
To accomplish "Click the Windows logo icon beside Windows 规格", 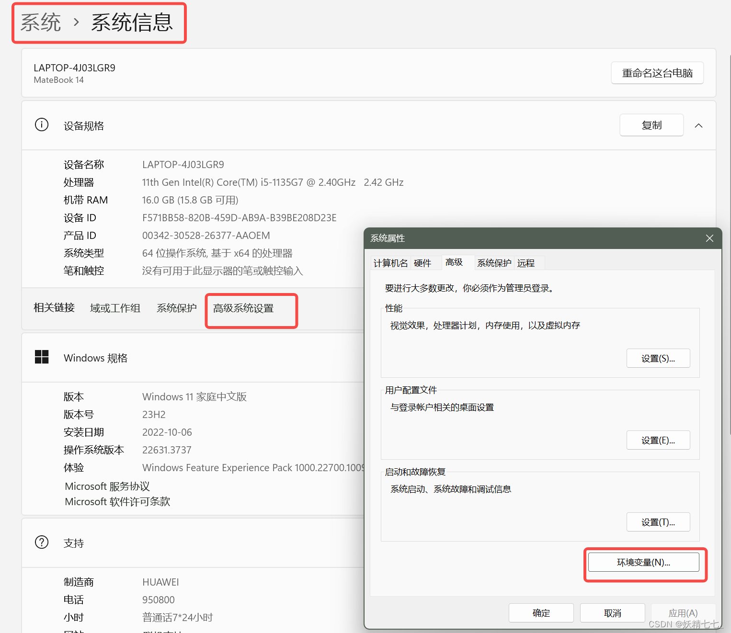I will 42,357.
